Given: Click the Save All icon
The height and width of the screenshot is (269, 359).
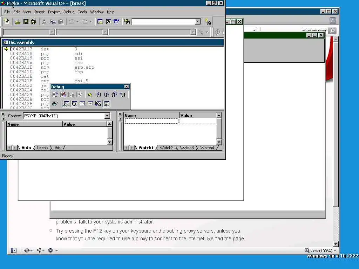Looking at the screenshot, I should 33,22.
